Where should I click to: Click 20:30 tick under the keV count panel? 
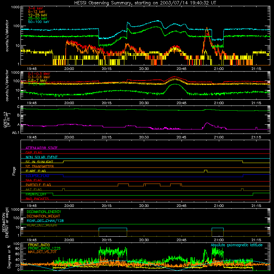click(144, 69)
